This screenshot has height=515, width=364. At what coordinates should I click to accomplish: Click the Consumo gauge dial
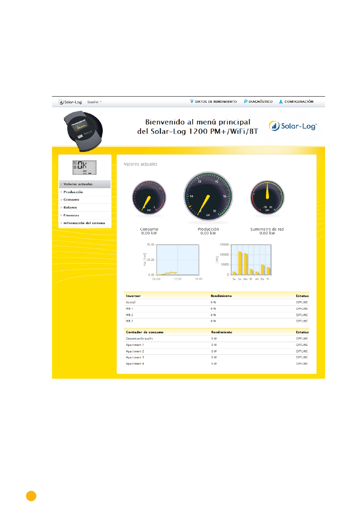click(149, 198)
